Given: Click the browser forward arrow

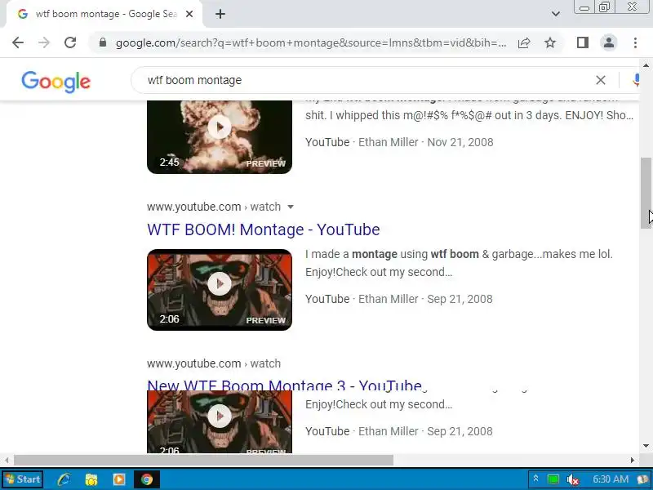Looking at the screenshot, I should click(x=44, y=42).
